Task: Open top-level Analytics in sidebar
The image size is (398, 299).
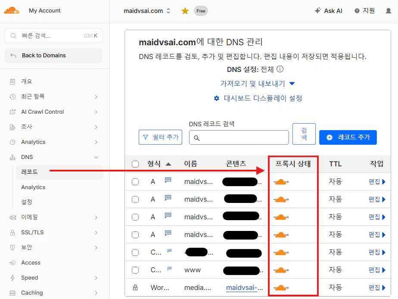Action: pyautogui.click(x=33, y=142)
